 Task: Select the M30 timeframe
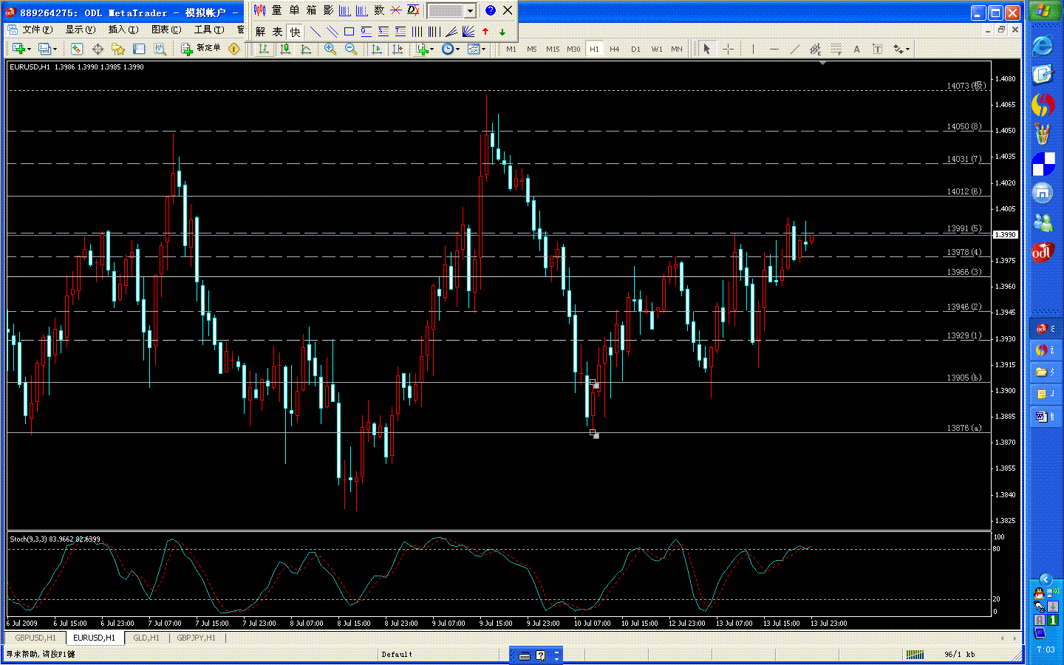coord(573,49)
